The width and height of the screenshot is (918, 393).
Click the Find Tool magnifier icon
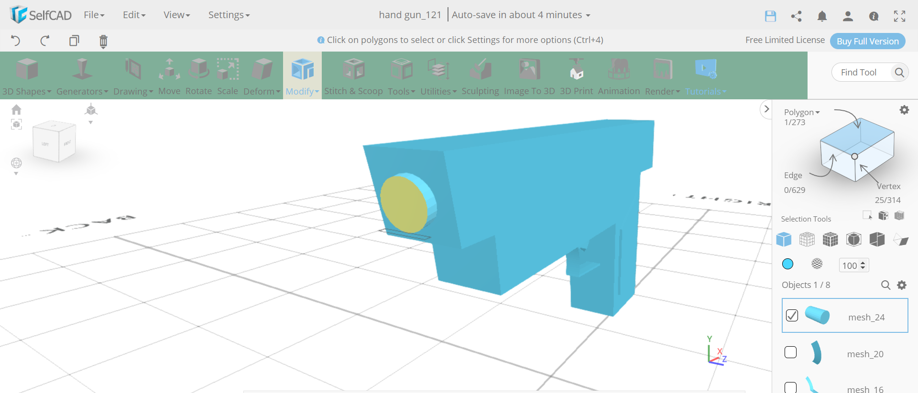point(899,72)
